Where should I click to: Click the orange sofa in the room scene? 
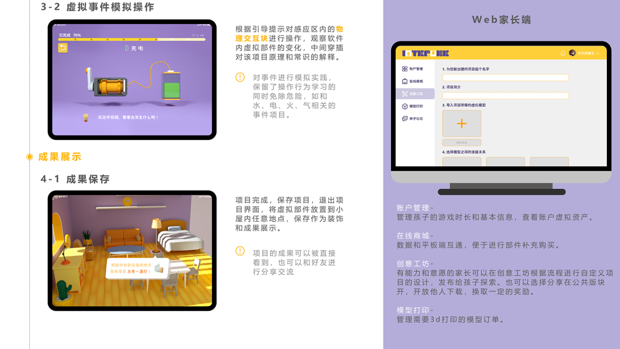click(123, 239)
